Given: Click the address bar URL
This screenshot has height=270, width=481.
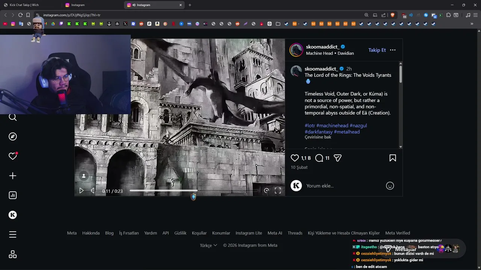Looking at the screenshot, I should click(x=72, y=15).
